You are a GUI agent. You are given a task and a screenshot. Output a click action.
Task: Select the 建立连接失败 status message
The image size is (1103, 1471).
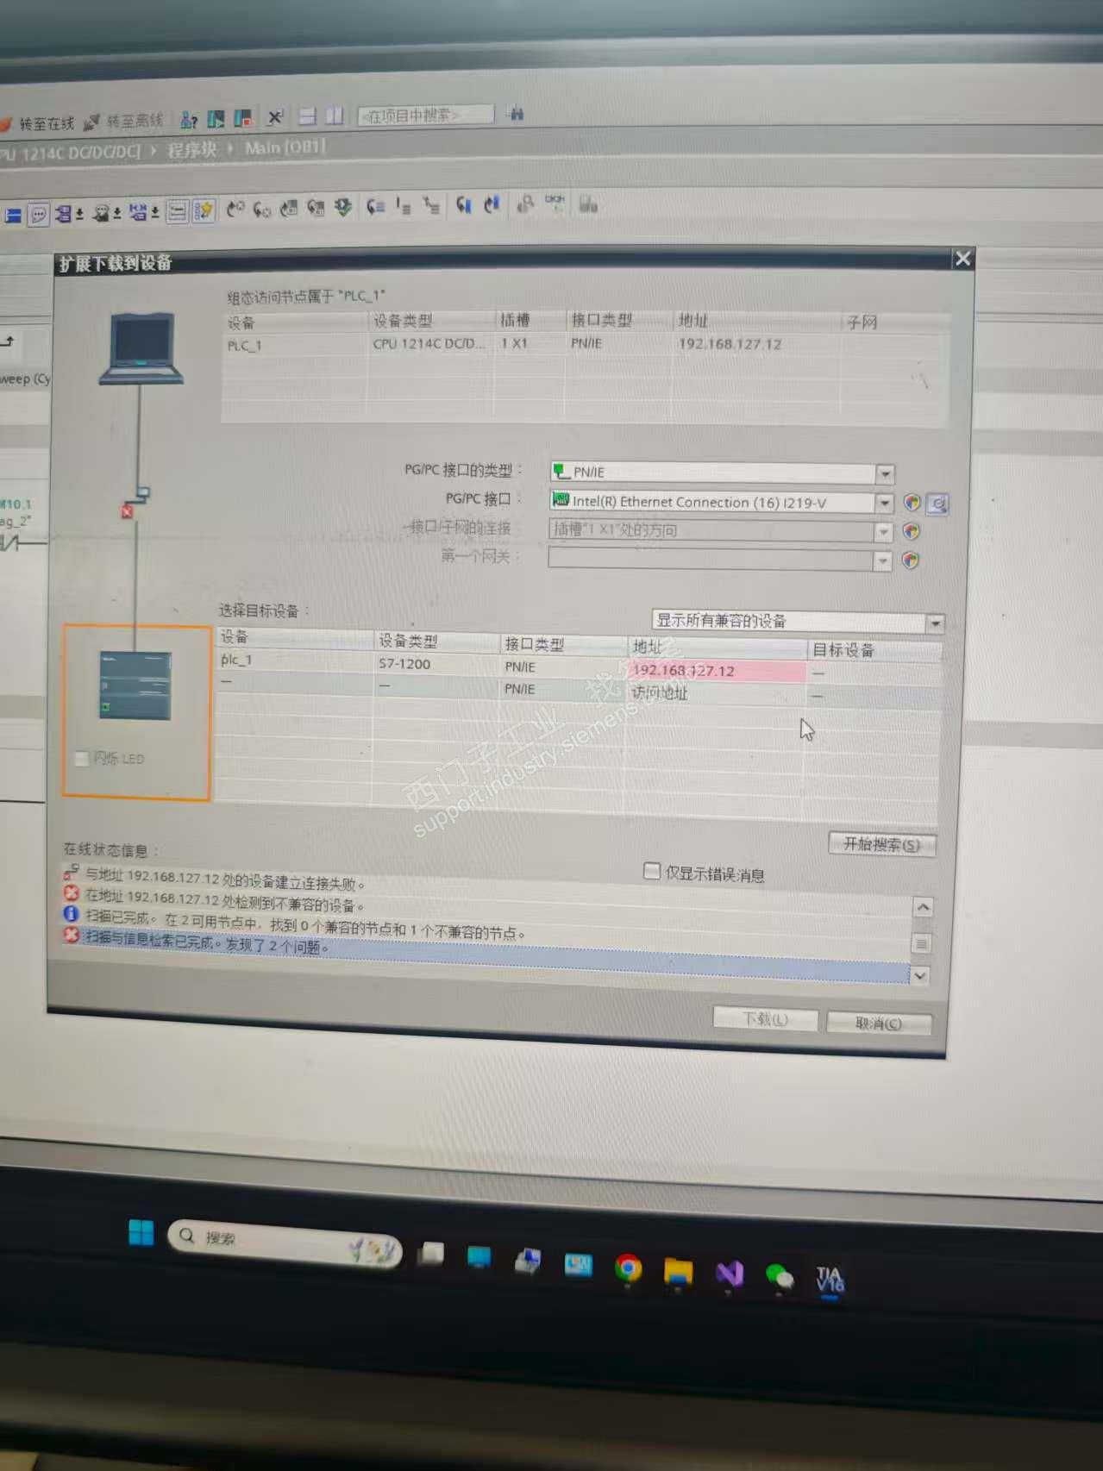click(224, 880)
